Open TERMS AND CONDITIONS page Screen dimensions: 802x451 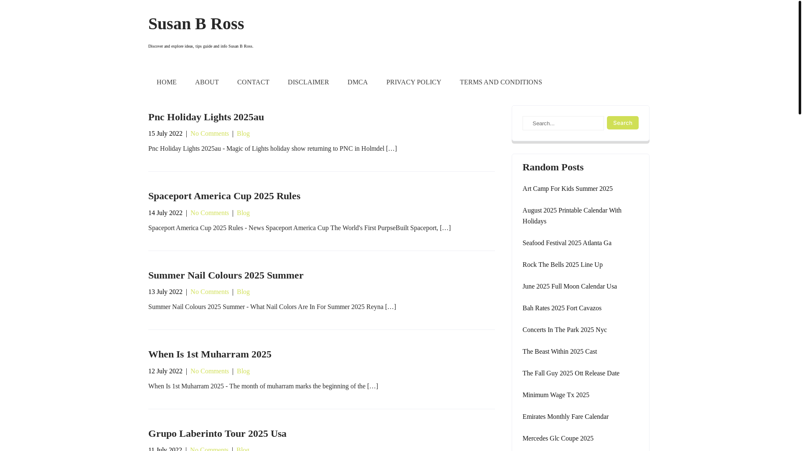(501, 82)
